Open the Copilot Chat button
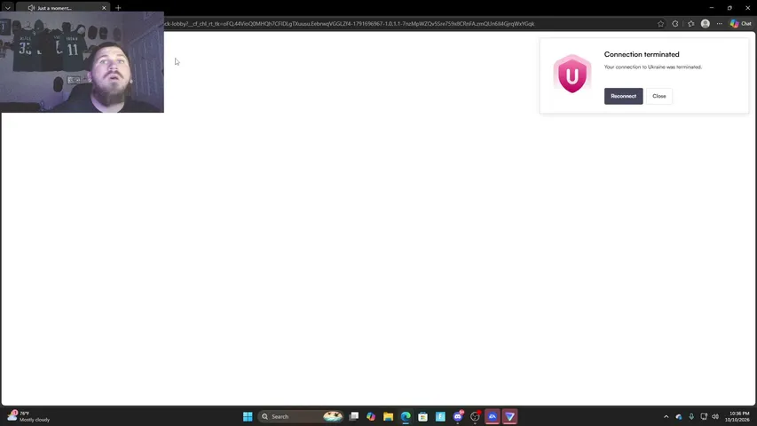Image resolution: width=757 pixels, height=426 pixels. tap(741, 24)
